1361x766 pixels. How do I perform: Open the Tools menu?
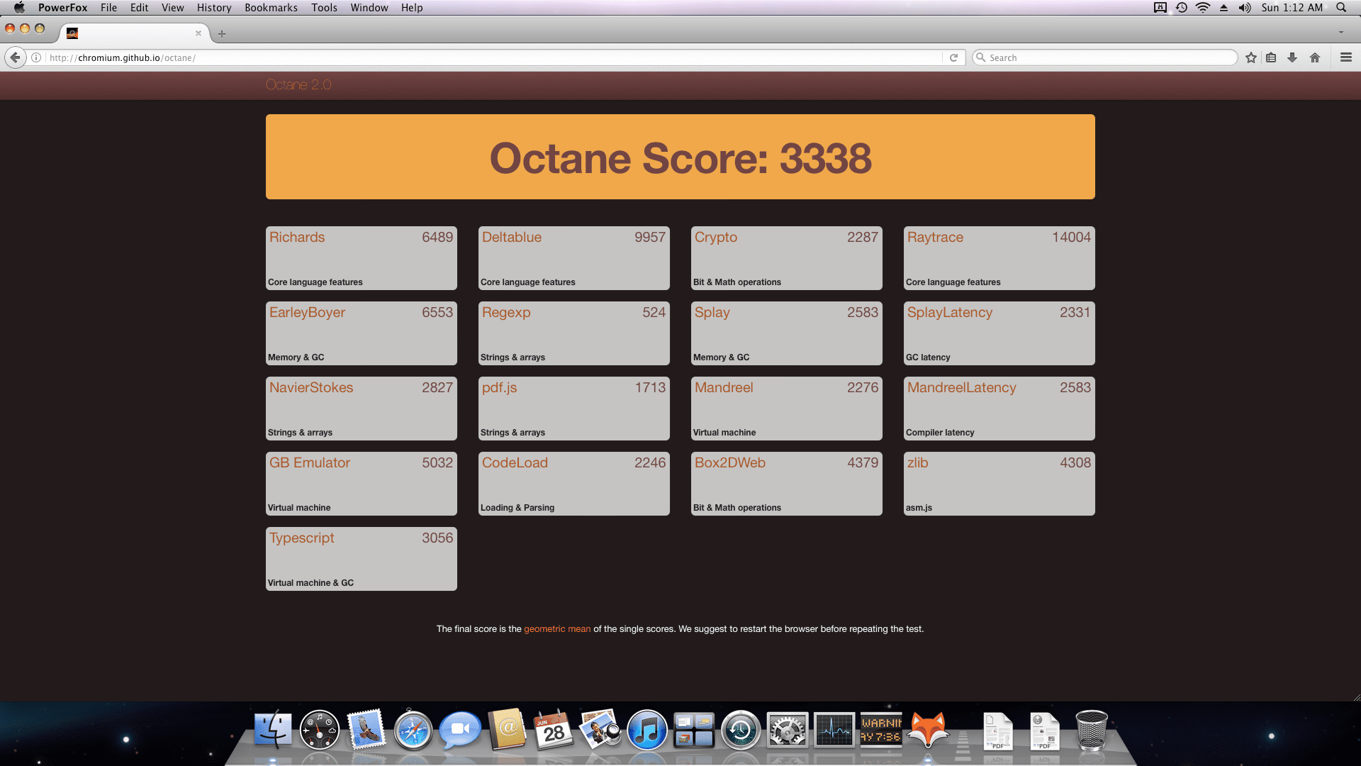click(x=324, y=8)
